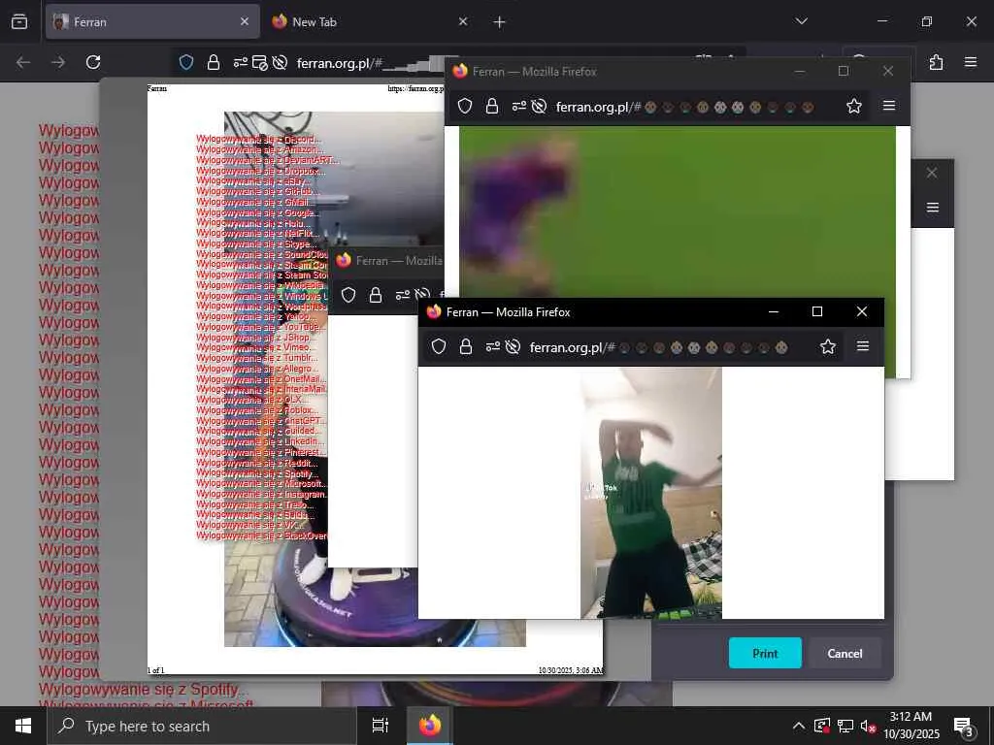994x745 pixels.
Task: Reload the page in main window
Action: pos(93,62)
